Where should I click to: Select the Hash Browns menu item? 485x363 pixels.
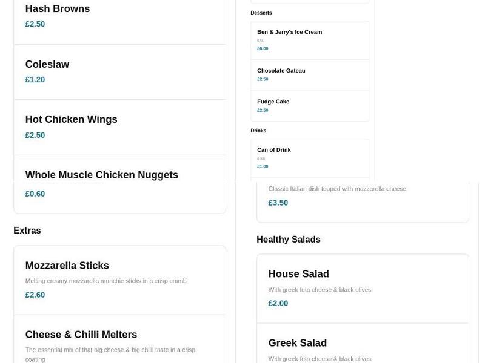pyautogui.click(x=58, y=9)
